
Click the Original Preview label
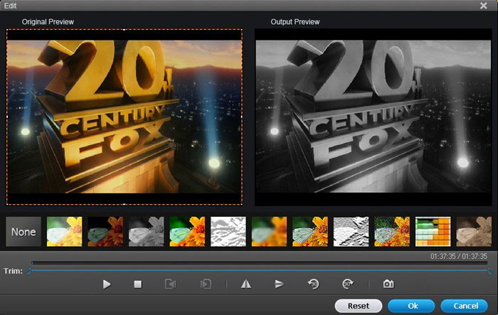[48, 21]
